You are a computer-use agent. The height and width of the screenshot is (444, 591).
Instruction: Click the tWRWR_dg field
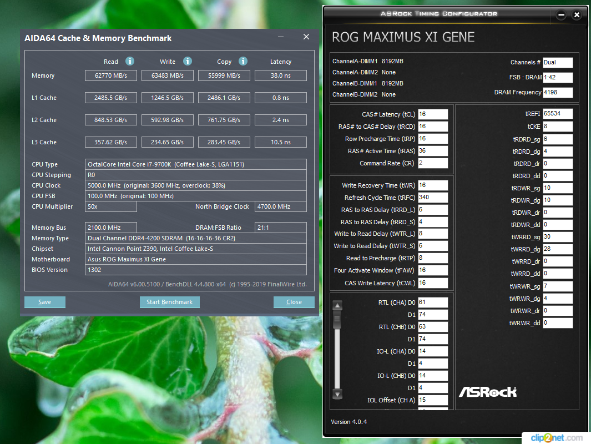(558, 299)
